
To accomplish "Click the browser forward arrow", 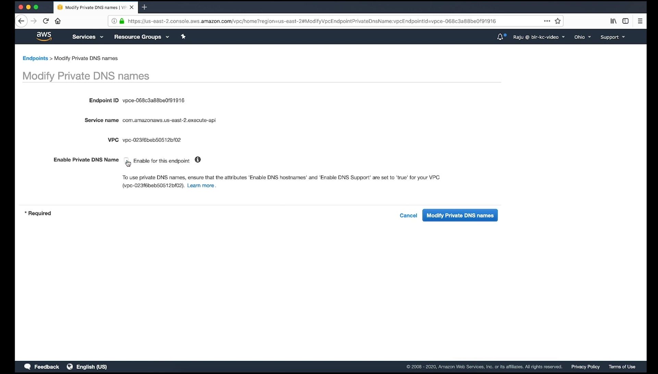I will [x=34, y=21].
